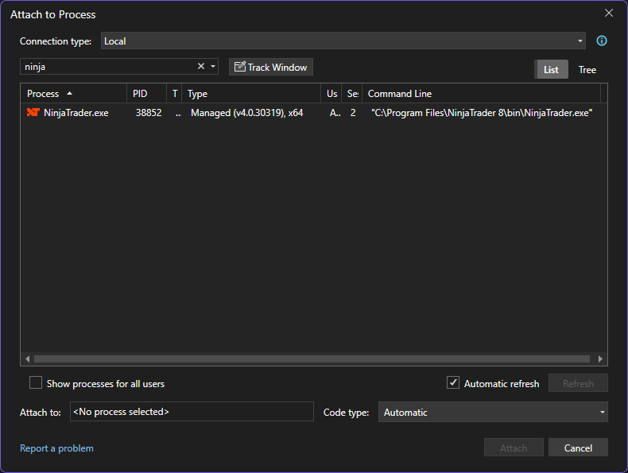Click the Se column header

[352, 94]
